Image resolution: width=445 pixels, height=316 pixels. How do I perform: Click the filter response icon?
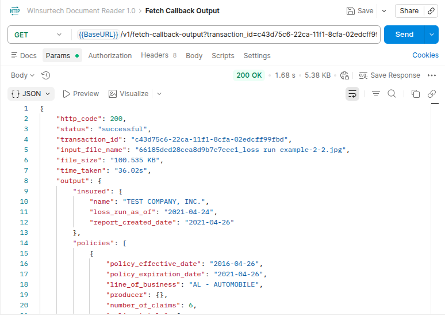pos(376,94)
